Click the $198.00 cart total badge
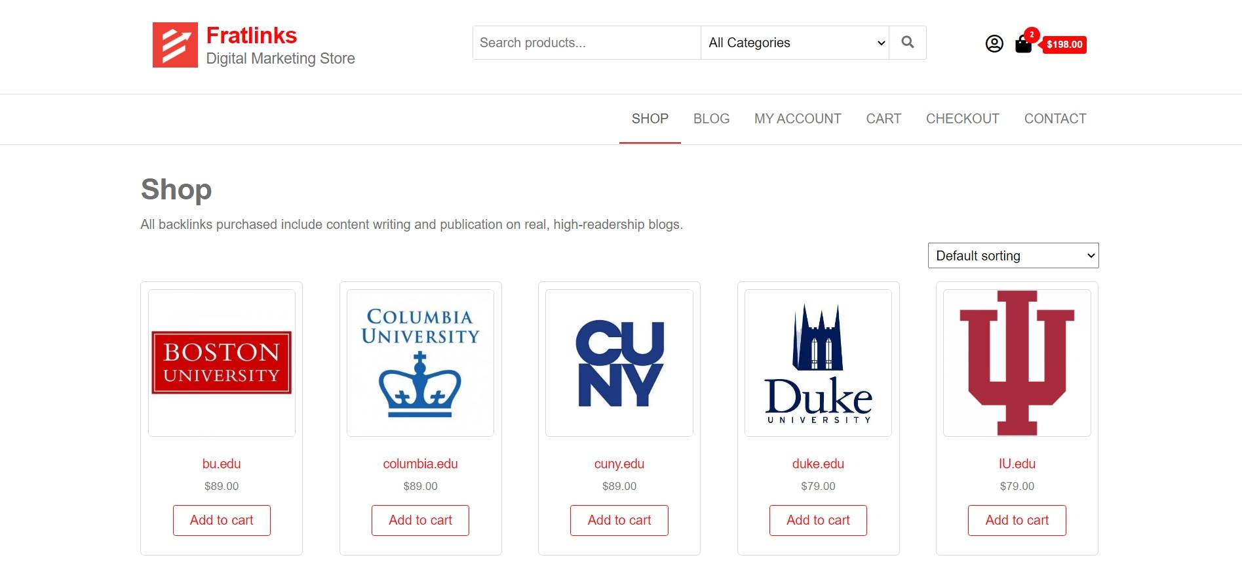Viewport: 1242px width, 587px height. (x=1065, y=45)
